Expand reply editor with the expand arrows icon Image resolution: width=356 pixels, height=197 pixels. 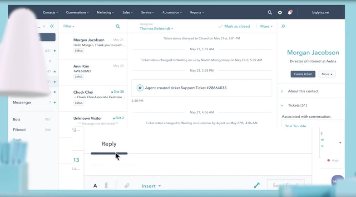point(257,186)
